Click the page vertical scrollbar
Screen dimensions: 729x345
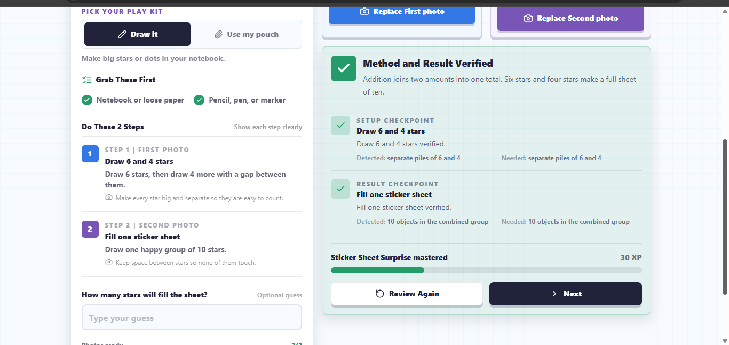coord(725,216)
